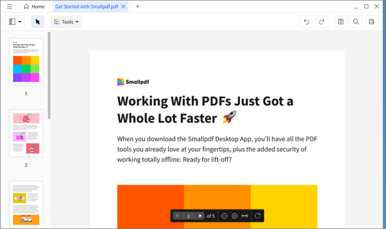The image size is (386, 229).
Task: Save the document with the disk icon
Action: pyautogui.click(x=341, y=22)
